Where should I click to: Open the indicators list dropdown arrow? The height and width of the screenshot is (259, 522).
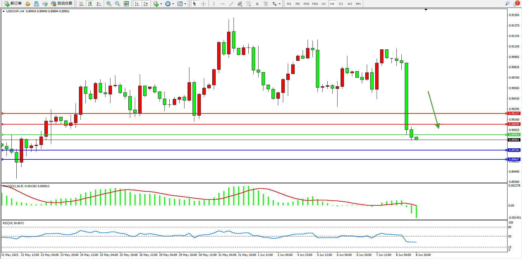tap(161, 4)
